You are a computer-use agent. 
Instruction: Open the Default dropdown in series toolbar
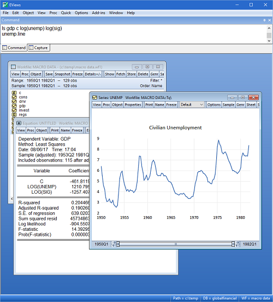coord(192,104)
